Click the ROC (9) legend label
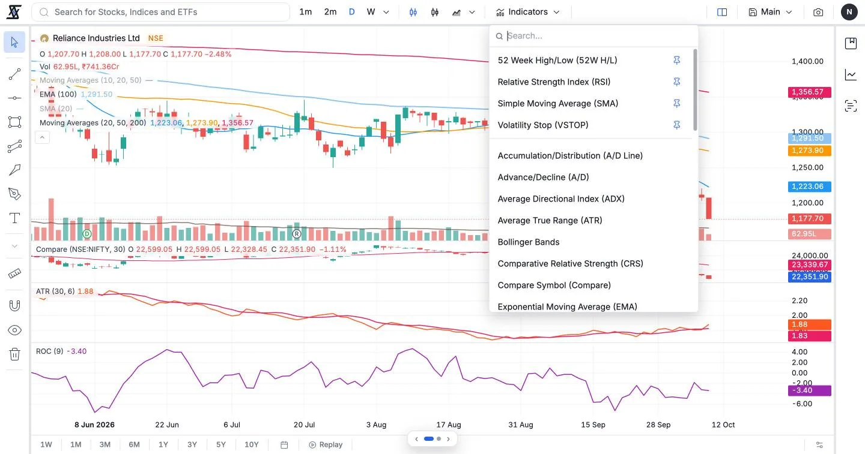The width and height of the screenshot is (865, 454). tap(49, 351)
